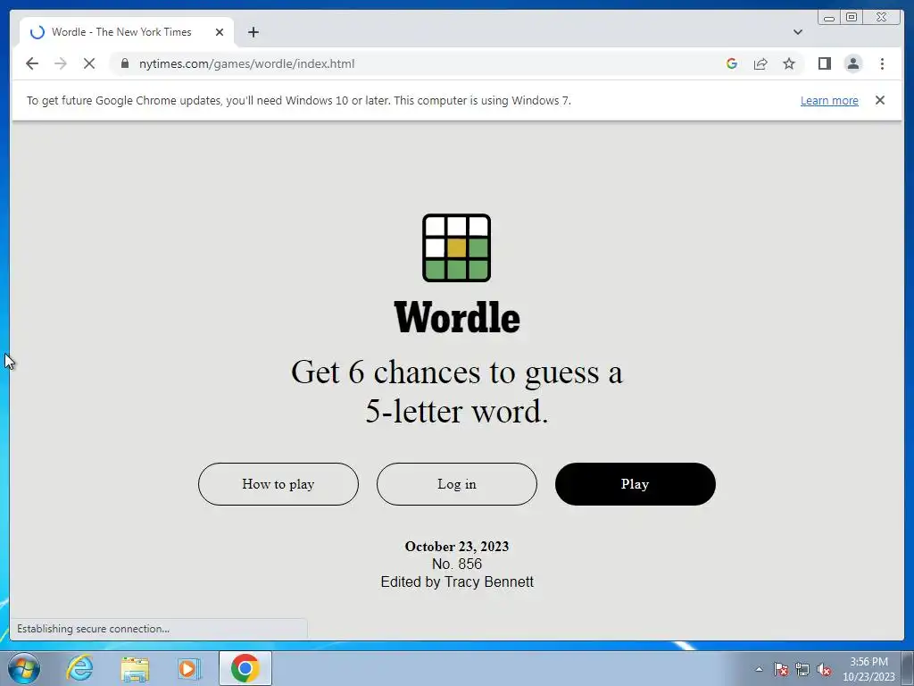Click the address bar URL
The image size is (914, 686).
[x=246, y=63]
